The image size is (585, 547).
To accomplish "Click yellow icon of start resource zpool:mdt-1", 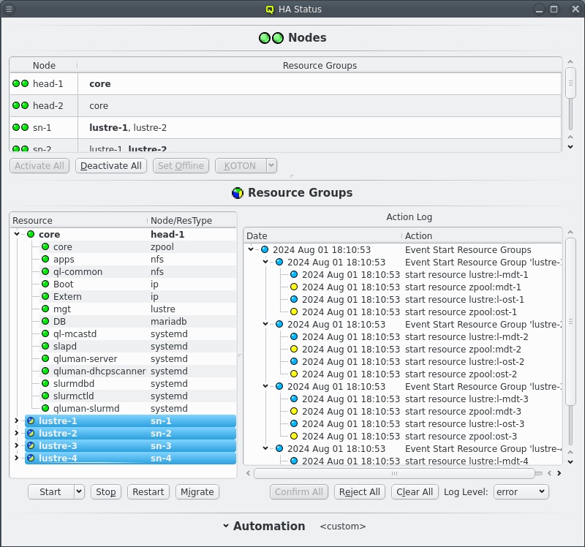I will [294, 287].
